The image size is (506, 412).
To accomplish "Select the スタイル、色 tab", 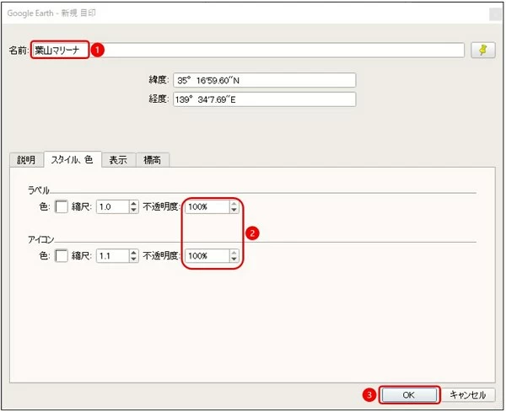I will pos(73,160).
